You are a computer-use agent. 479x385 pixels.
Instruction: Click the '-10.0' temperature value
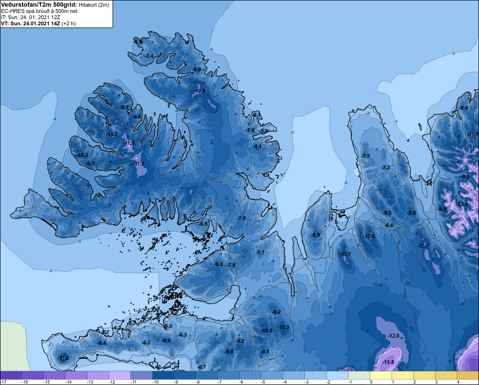(x=266, y=330)
